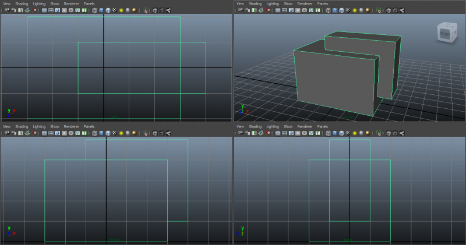
Task: Open Show menu in bottom-right viewport
Action: click(x=288, y=126)
